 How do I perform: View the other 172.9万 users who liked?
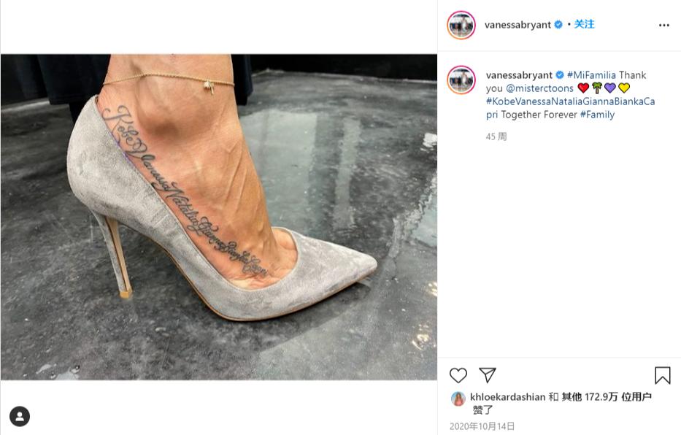[x=607, y=397]
